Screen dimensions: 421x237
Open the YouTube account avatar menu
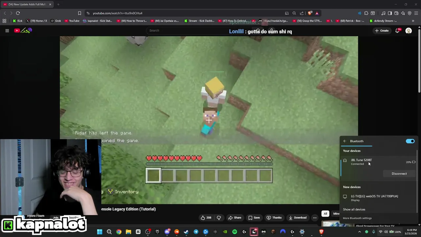point(409,31)
